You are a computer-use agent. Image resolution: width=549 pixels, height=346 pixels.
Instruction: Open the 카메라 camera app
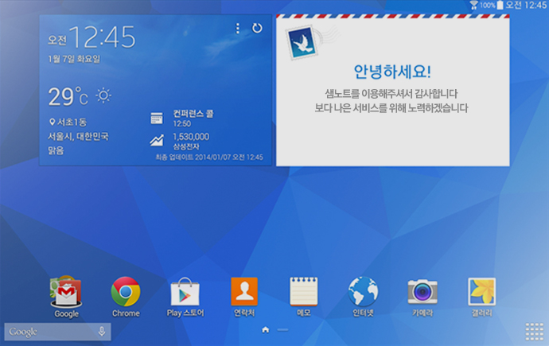pyautogui.click(x=422, y=292)
